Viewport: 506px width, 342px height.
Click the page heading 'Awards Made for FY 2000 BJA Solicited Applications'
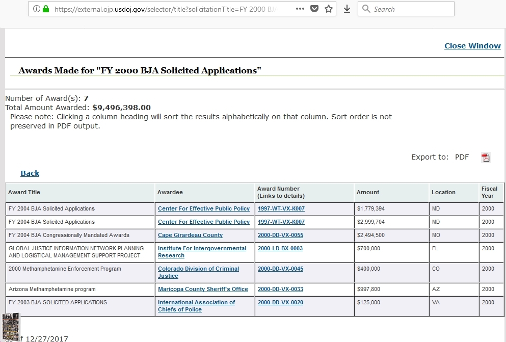click(140, 70)
